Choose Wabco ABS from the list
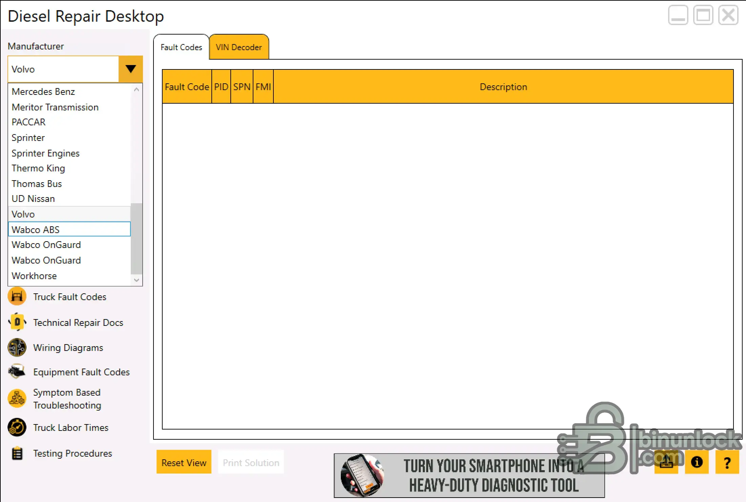This screenshot has height=502, width=746. tap(69, 229)
